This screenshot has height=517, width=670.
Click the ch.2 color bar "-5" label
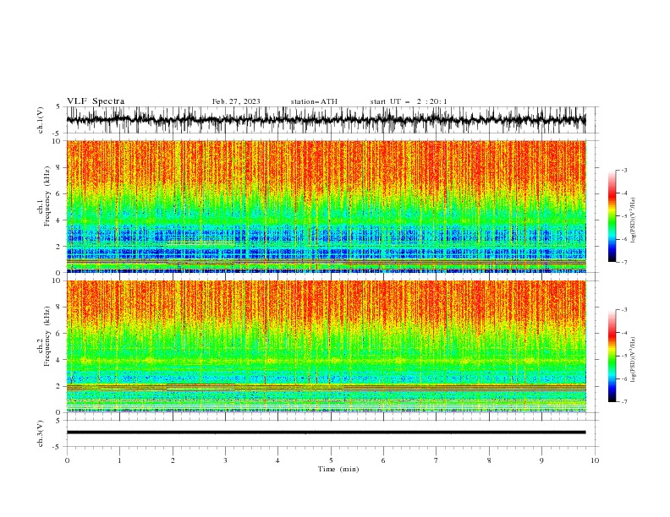coord(624,356)
